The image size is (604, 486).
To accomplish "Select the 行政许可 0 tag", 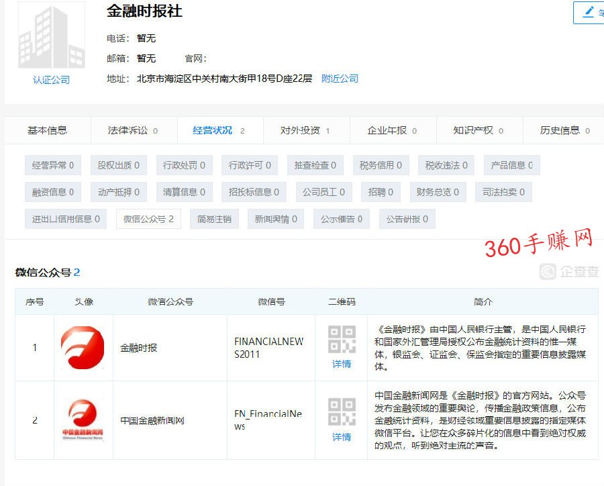I will (x=250, y=165).
